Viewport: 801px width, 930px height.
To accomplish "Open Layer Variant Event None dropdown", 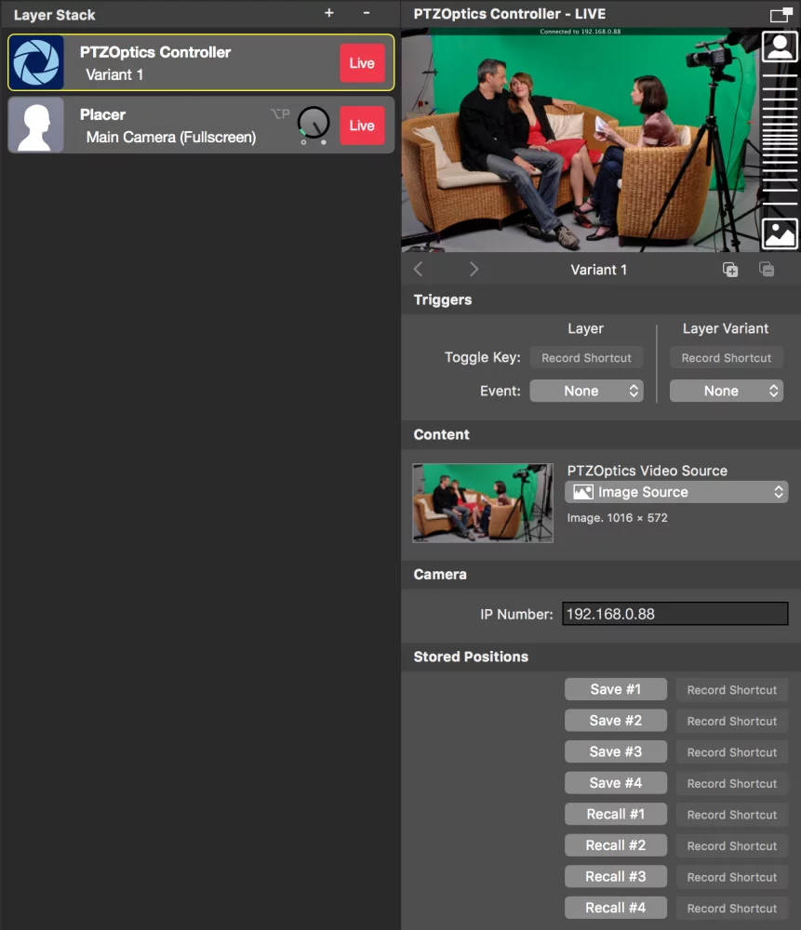I will point(727,391).
